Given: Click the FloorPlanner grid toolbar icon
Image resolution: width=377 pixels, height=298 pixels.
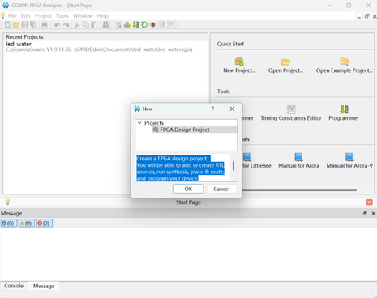Looking at the screenshot, I should pyautogui.click(x=118, y=25).
